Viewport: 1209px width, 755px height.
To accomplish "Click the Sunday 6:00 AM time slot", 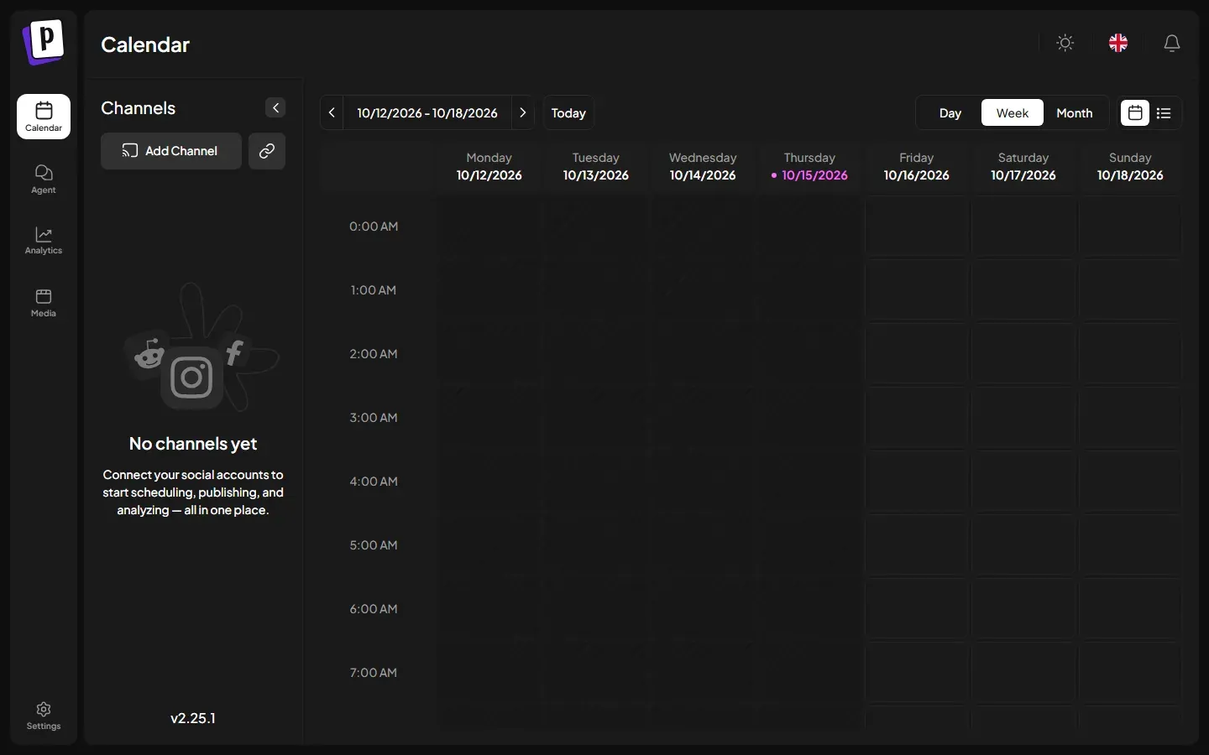I will click(x=1130, y=609).
